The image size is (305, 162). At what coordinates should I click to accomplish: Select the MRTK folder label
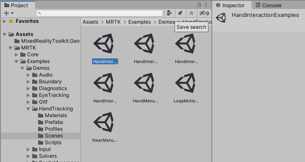29,48
